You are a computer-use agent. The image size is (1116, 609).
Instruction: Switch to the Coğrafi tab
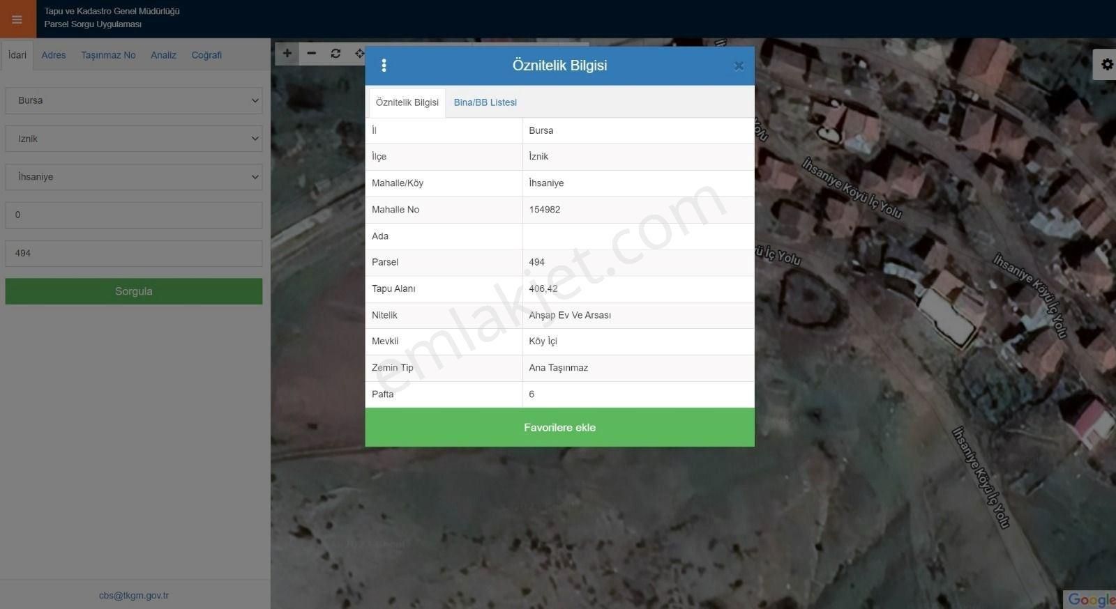[206, 55]
